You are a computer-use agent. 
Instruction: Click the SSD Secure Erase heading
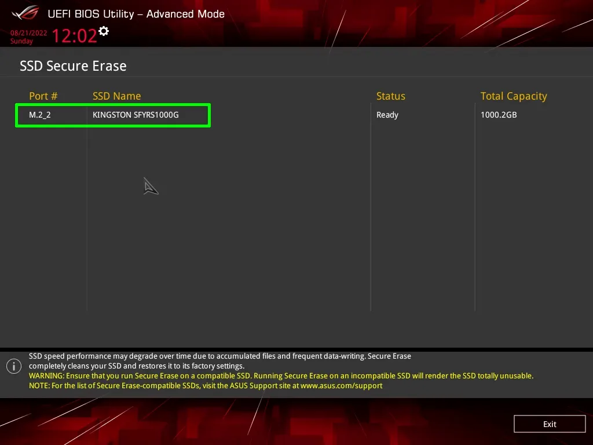[73, 66]
